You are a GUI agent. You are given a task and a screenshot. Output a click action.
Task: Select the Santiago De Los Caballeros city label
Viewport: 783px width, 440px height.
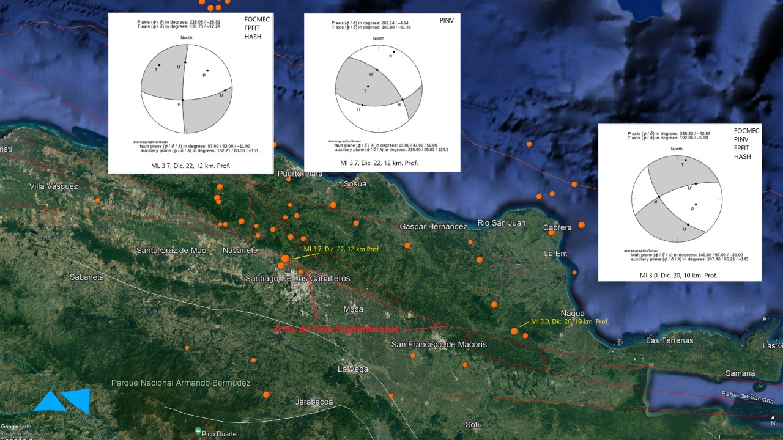tap(297, 279)
